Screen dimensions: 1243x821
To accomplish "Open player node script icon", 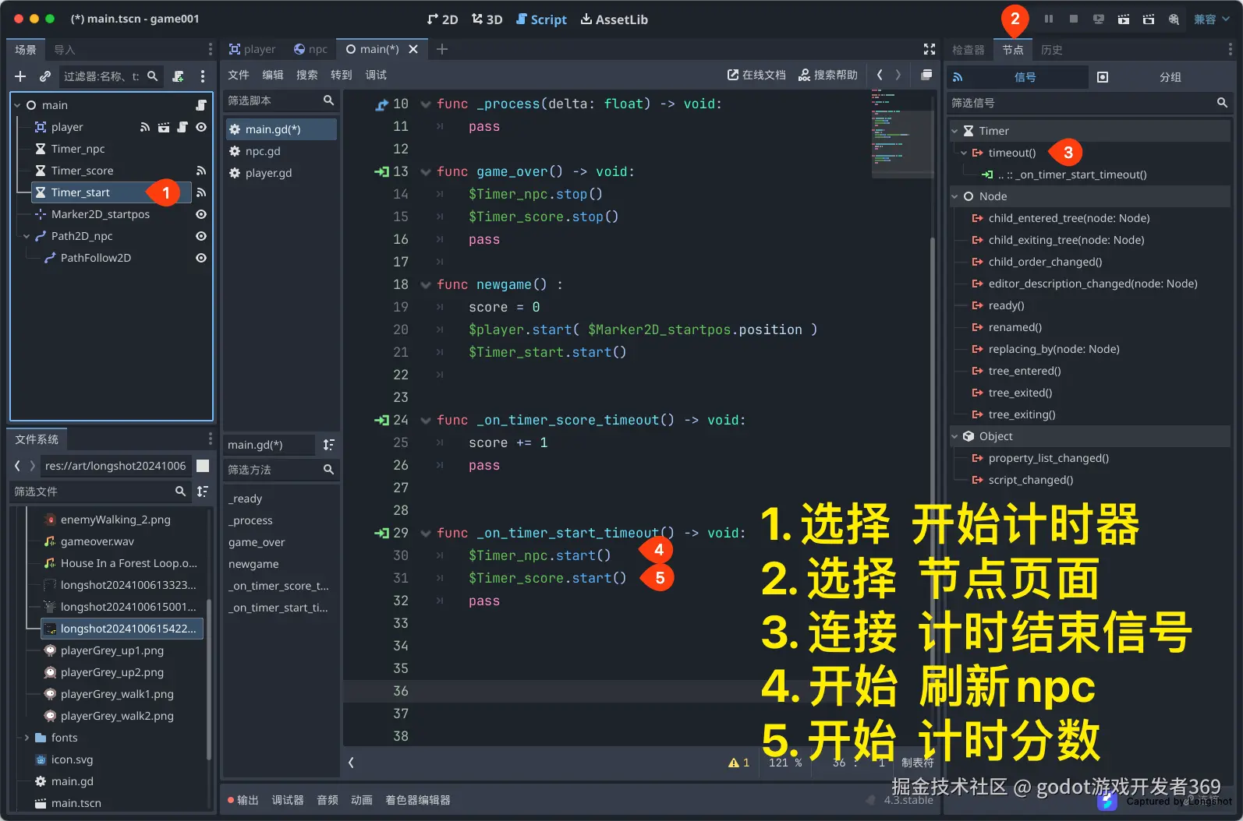I will (182, 127).
